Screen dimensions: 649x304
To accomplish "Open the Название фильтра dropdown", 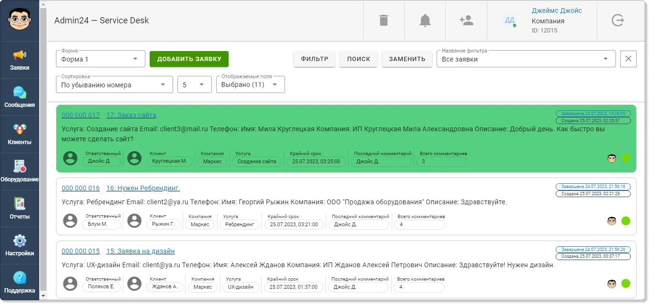I will click(x=526, y=59).
